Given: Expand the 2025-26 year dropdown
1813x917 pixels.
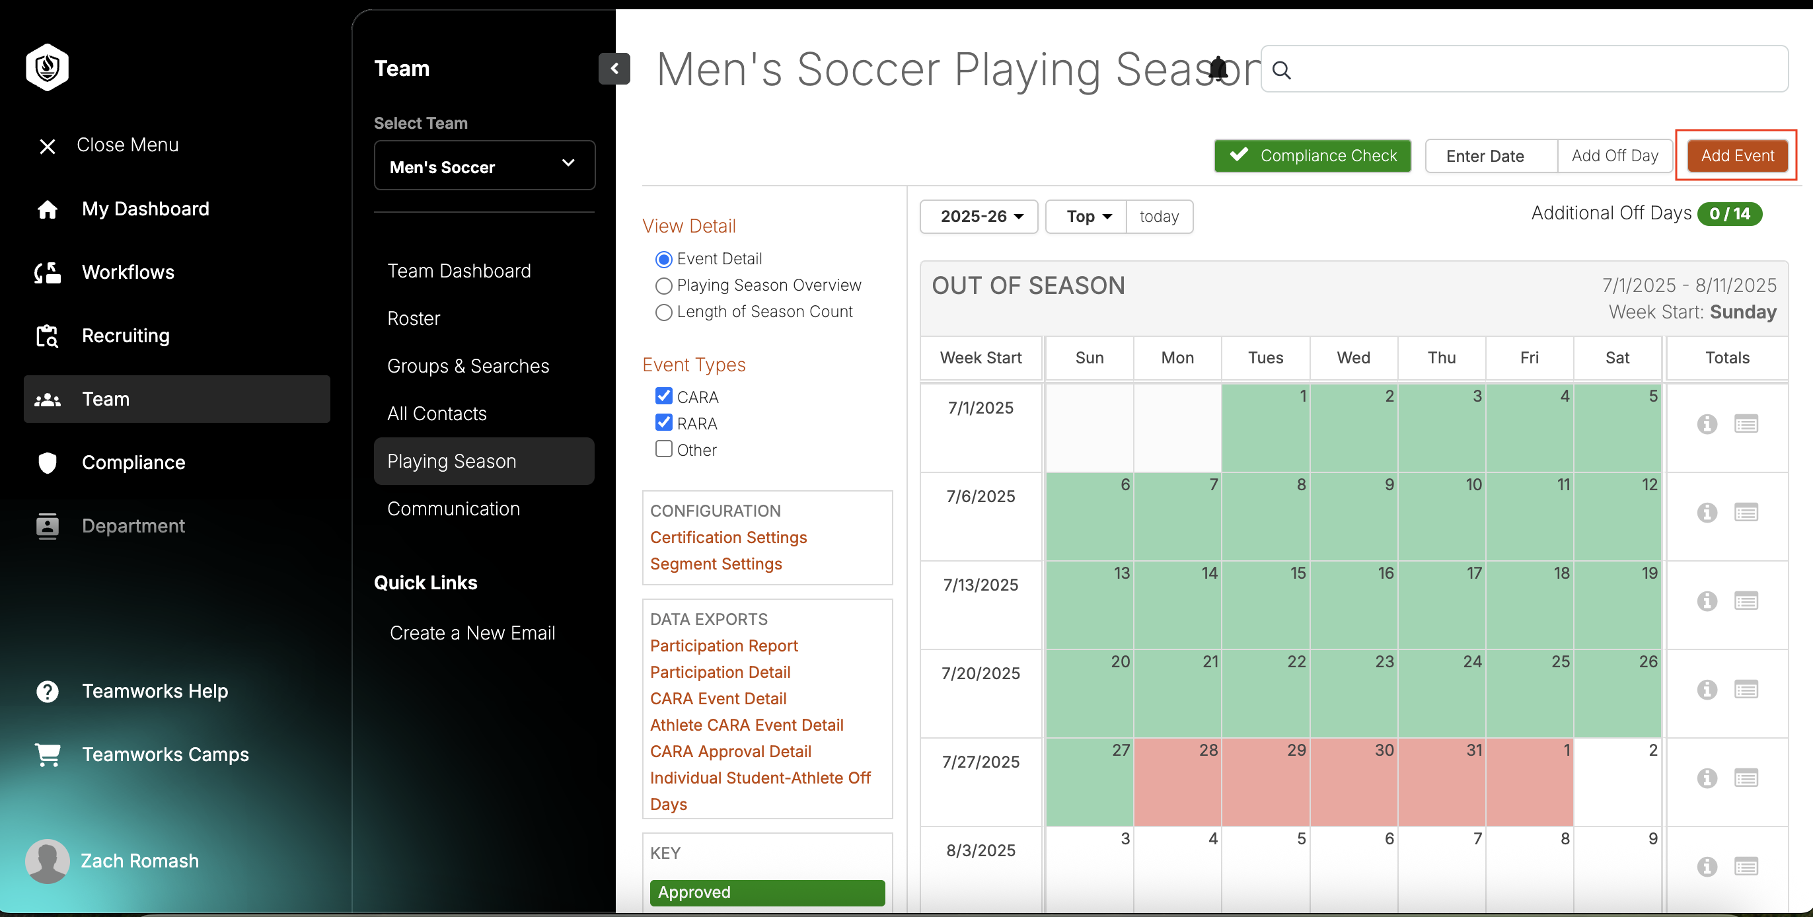Looking at the screenshot, I should (979, 216).
